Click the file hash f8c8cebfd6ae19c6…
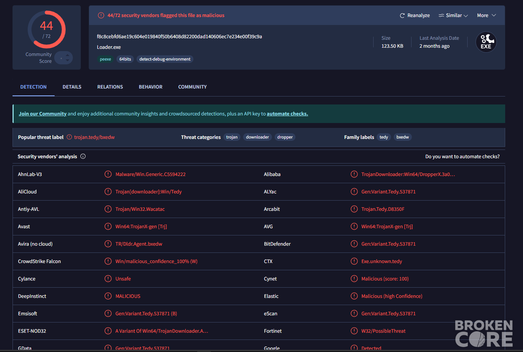523x352 pixels. pyautogui.click(x=179, y=37)
